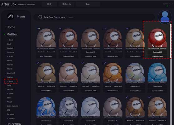Open the Metal category
The height and width of the screenshot is (125, 174).
point(9,102)
